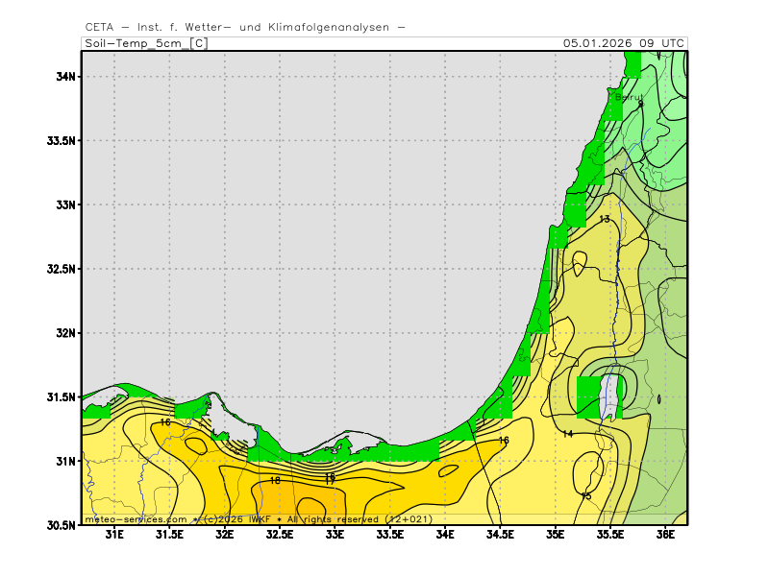Click the green block beside the Dead Sea

click(x=587, y=396)
